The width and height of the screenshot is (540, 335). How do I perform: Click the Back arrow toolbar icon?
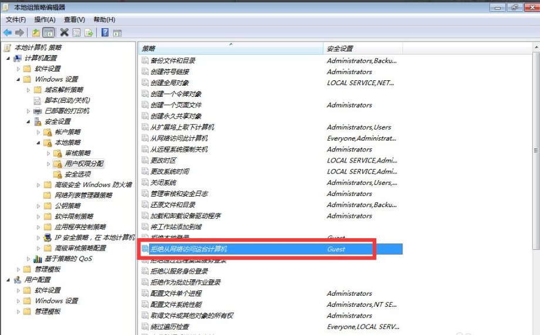pyautogui.click(x=7, y=33)
